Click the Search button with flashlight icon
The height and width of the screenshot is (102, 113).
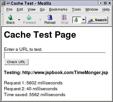click(x=97, y=20)
